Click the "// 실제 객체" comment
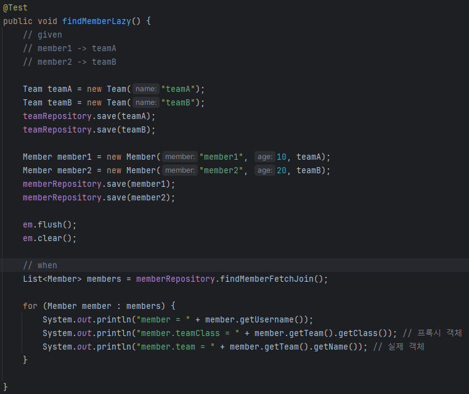 coord(399,347)
